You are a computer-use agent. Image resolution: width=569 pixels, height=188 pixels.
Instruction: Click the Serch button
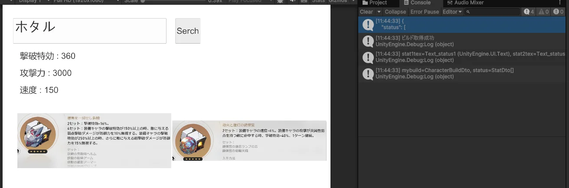coord(188,31)
